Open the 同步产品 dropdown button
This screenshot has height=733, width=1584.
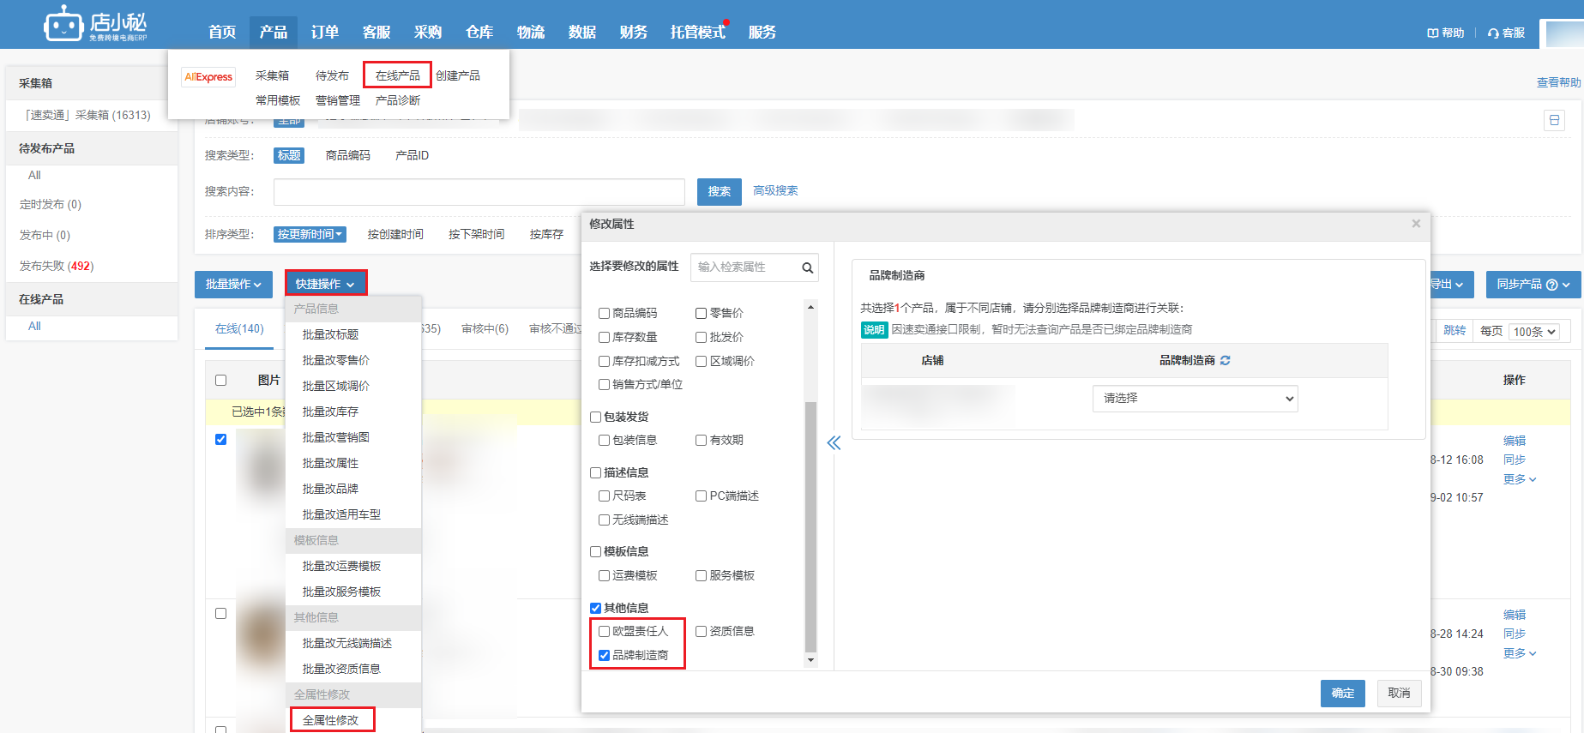[1533, 285]
